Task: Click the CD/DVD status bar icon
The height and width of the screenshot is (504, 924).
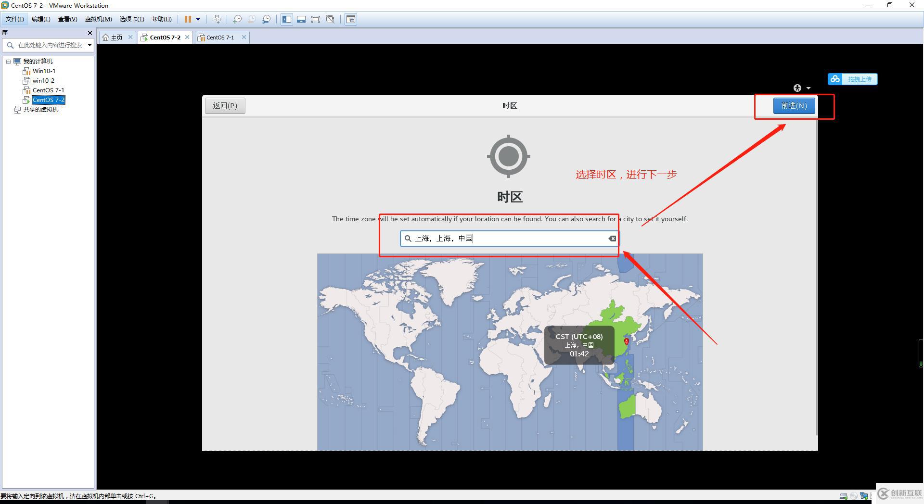Action: tap(854, 496)
